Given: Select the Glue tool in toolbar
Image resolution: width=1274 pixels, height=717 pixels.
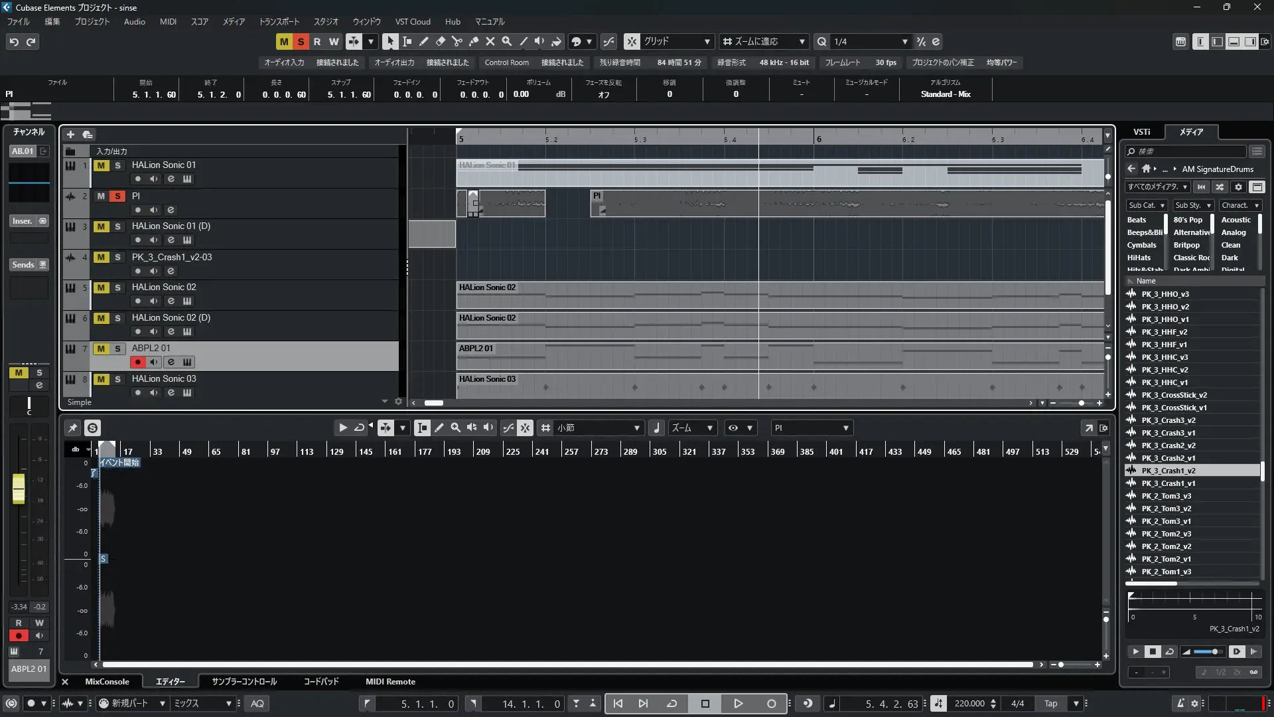Looking at the screenshot, I should point(473,41).
